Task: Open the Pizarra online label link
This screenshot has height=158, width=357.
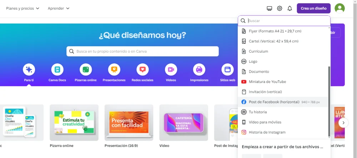Action: point(61,146)
